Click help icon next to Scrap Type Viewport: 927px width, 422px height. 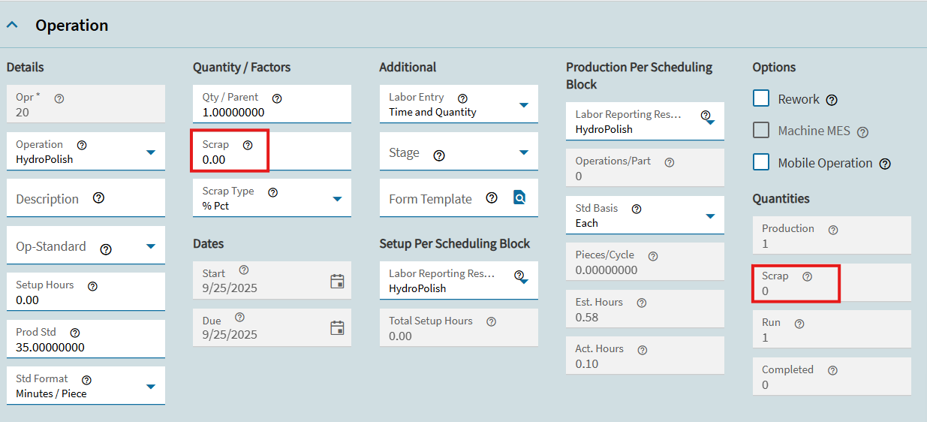[x=272, y=192]
